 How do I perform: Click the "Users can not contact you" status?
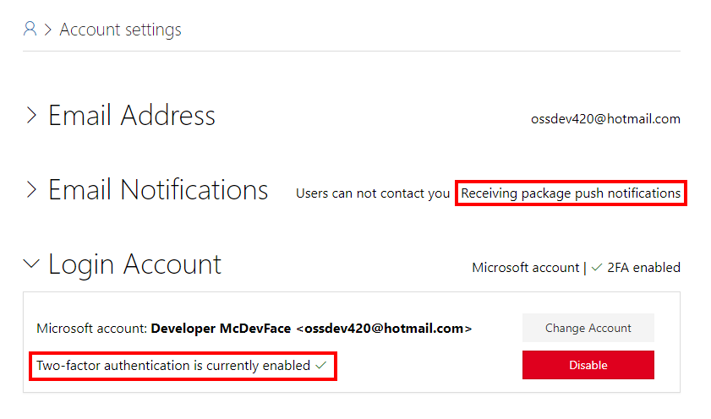pos(372,193)
